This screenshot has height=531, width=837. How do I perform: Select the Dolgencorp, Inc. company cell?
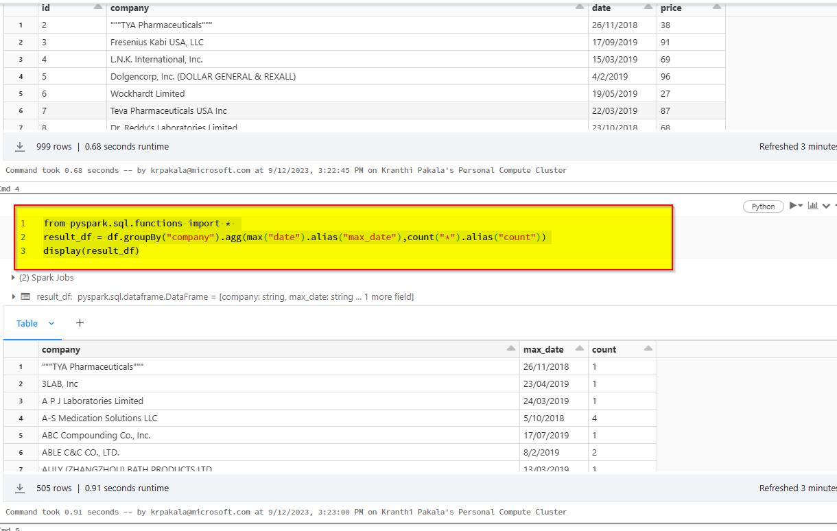(347, 76)
